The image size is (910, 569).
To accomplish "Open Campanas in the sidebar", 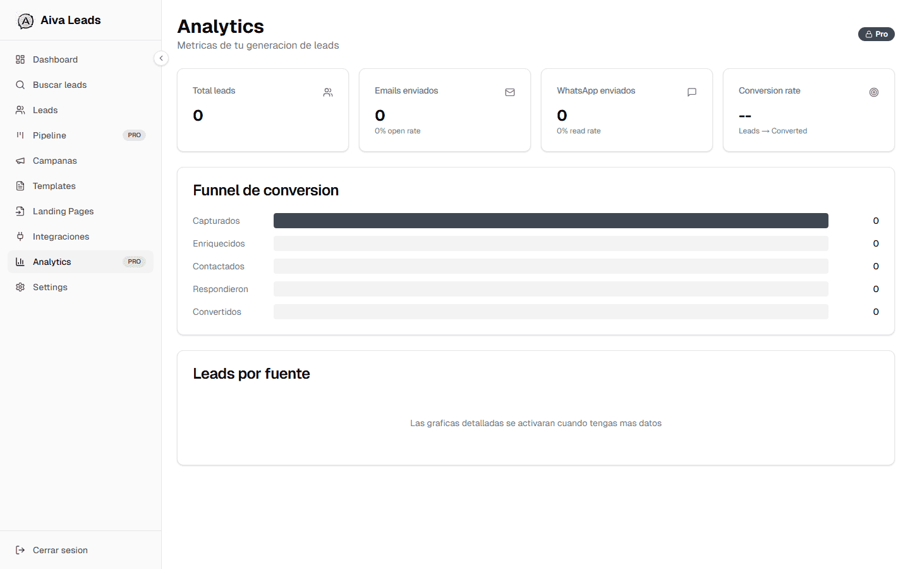I will coord(80,161).
